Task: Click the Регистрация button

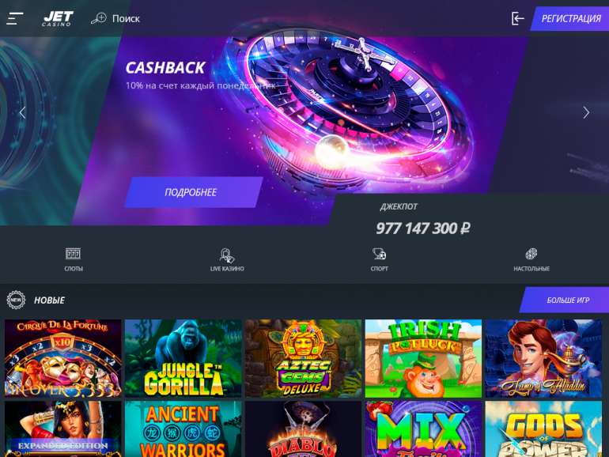Action: [570, 18]
